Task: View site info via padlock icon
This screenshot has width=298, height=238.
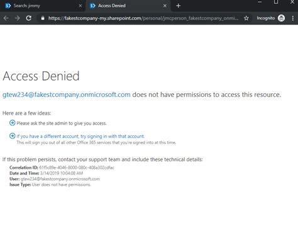Action: [x=43, y=18]
